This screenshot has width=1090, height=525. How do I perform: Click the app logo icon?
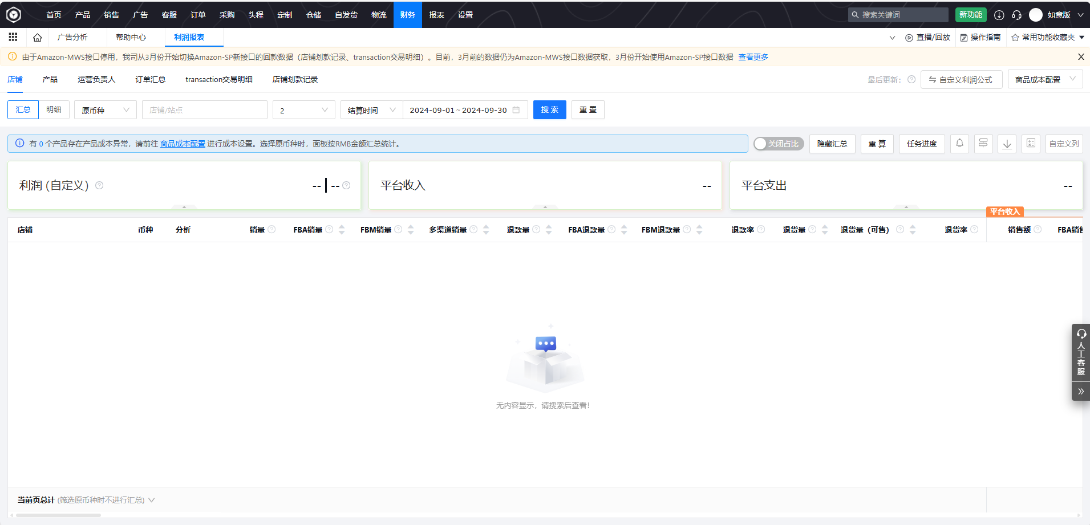(14, 15)
